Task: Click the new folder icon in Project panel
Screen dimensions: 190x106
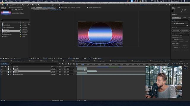Action: tap(4, 58)
